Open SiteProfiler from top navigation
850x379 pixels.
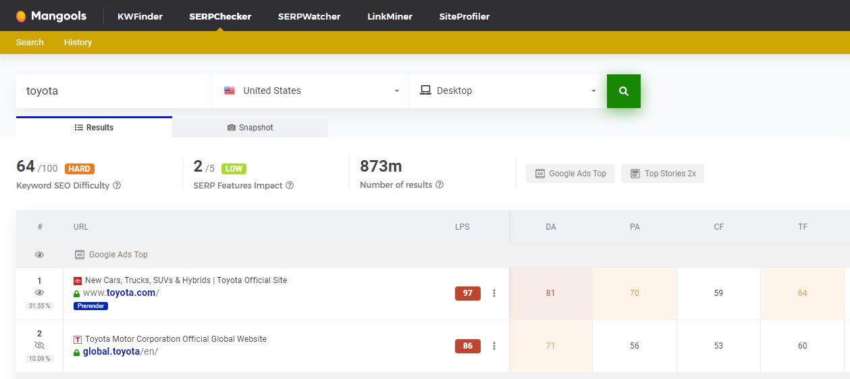[x=464, y=16]
